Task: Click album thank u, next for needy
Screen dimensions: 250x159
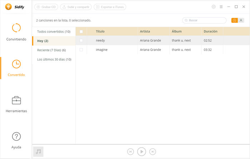Action: click(x=181, y=40)
